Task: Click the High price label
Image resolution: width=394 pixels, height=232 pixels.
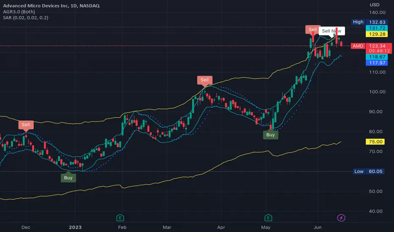Action: pos(358,22)
